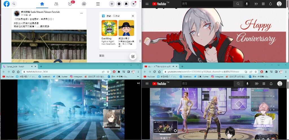Open the official-hat character game thumbnail
The height and width of the screenshot is (140, 289).
[126, 28]
